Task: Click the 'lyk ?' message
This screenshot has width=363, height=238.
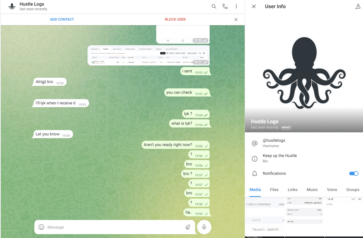Action: (x=196, y=114)
